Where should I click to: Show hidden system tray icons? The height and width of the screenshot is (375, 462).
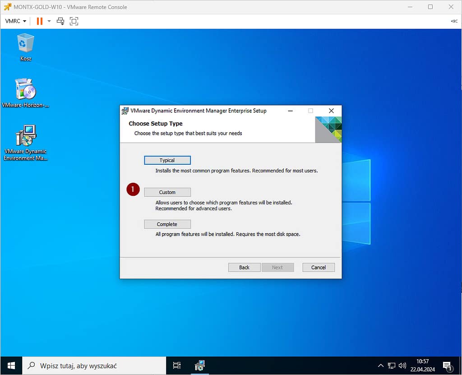coord(380,366)
